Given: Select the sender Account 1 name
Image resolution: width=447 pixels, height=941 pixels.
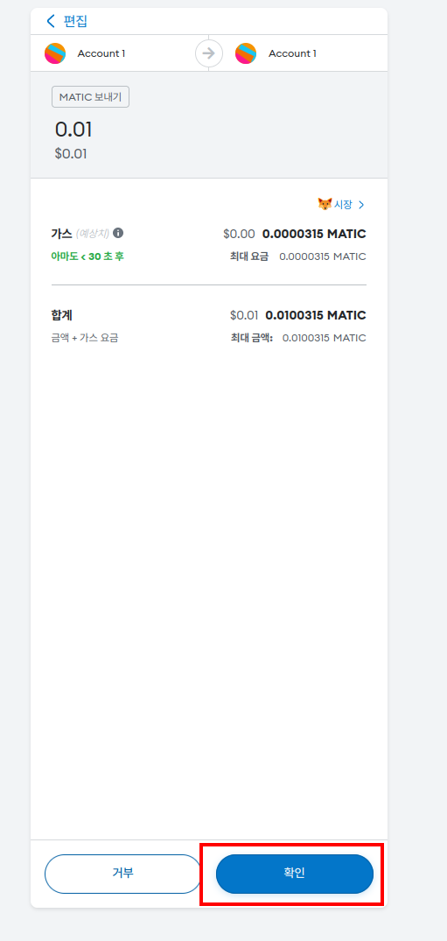Looking at the screenshot, I should pos(101,53).
